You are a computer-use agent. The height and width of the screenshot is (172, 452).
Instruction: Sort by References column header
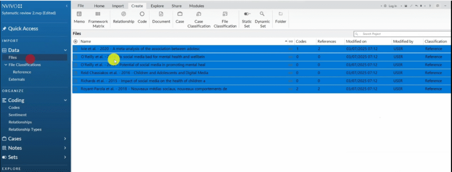(327, 41)
